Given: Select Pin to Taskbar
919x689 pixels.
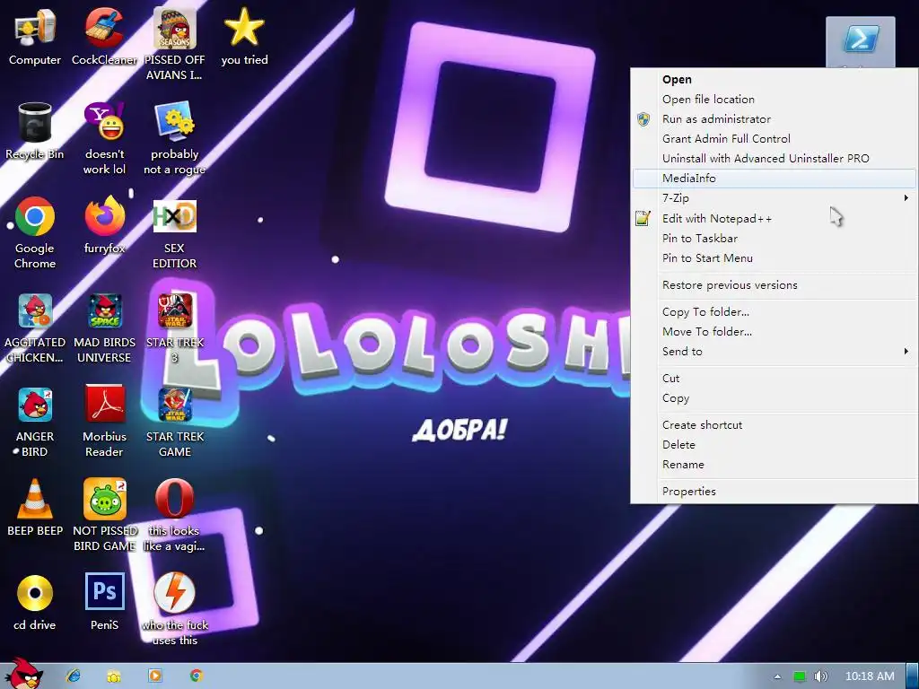Looking at the screenshot, I should 775,239.
